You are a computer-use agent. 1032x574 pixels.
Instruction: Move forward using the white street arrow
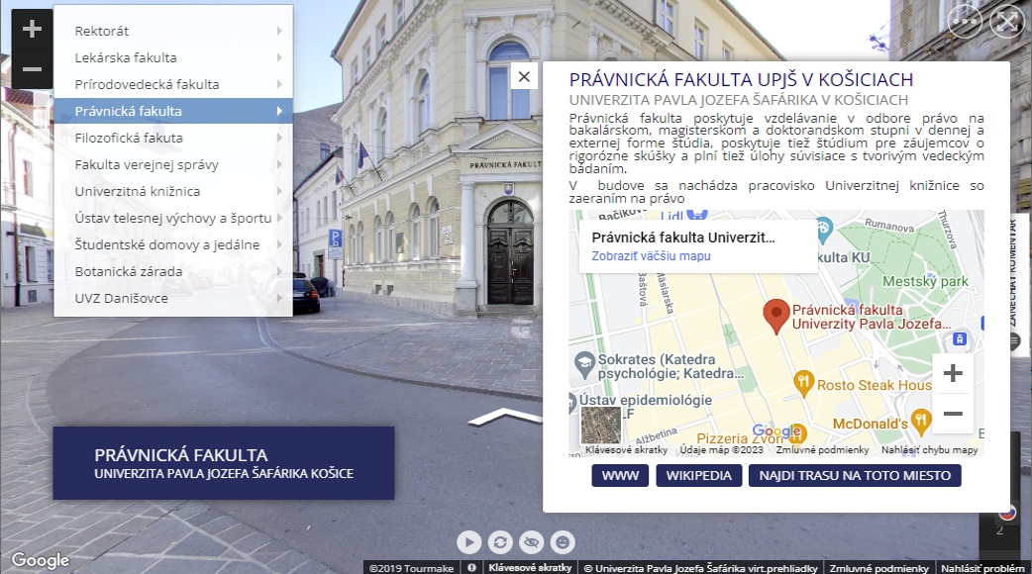point(505,417)
